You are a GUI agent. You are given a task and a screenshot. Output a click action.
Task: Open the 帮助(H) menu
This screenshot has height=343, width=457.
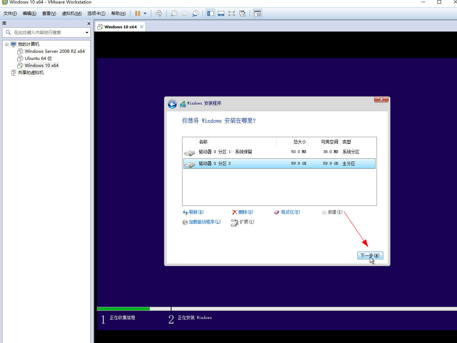pyautogui.click(x=118, y=13)
